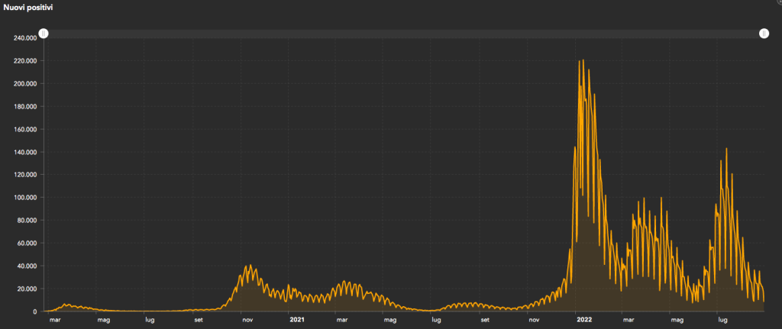Click the 160.000 y-axis label
782x329 pixels.
point(25,129)
